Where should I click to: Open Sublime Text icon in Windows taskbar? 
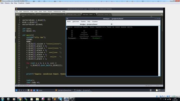tap(55, 99)
